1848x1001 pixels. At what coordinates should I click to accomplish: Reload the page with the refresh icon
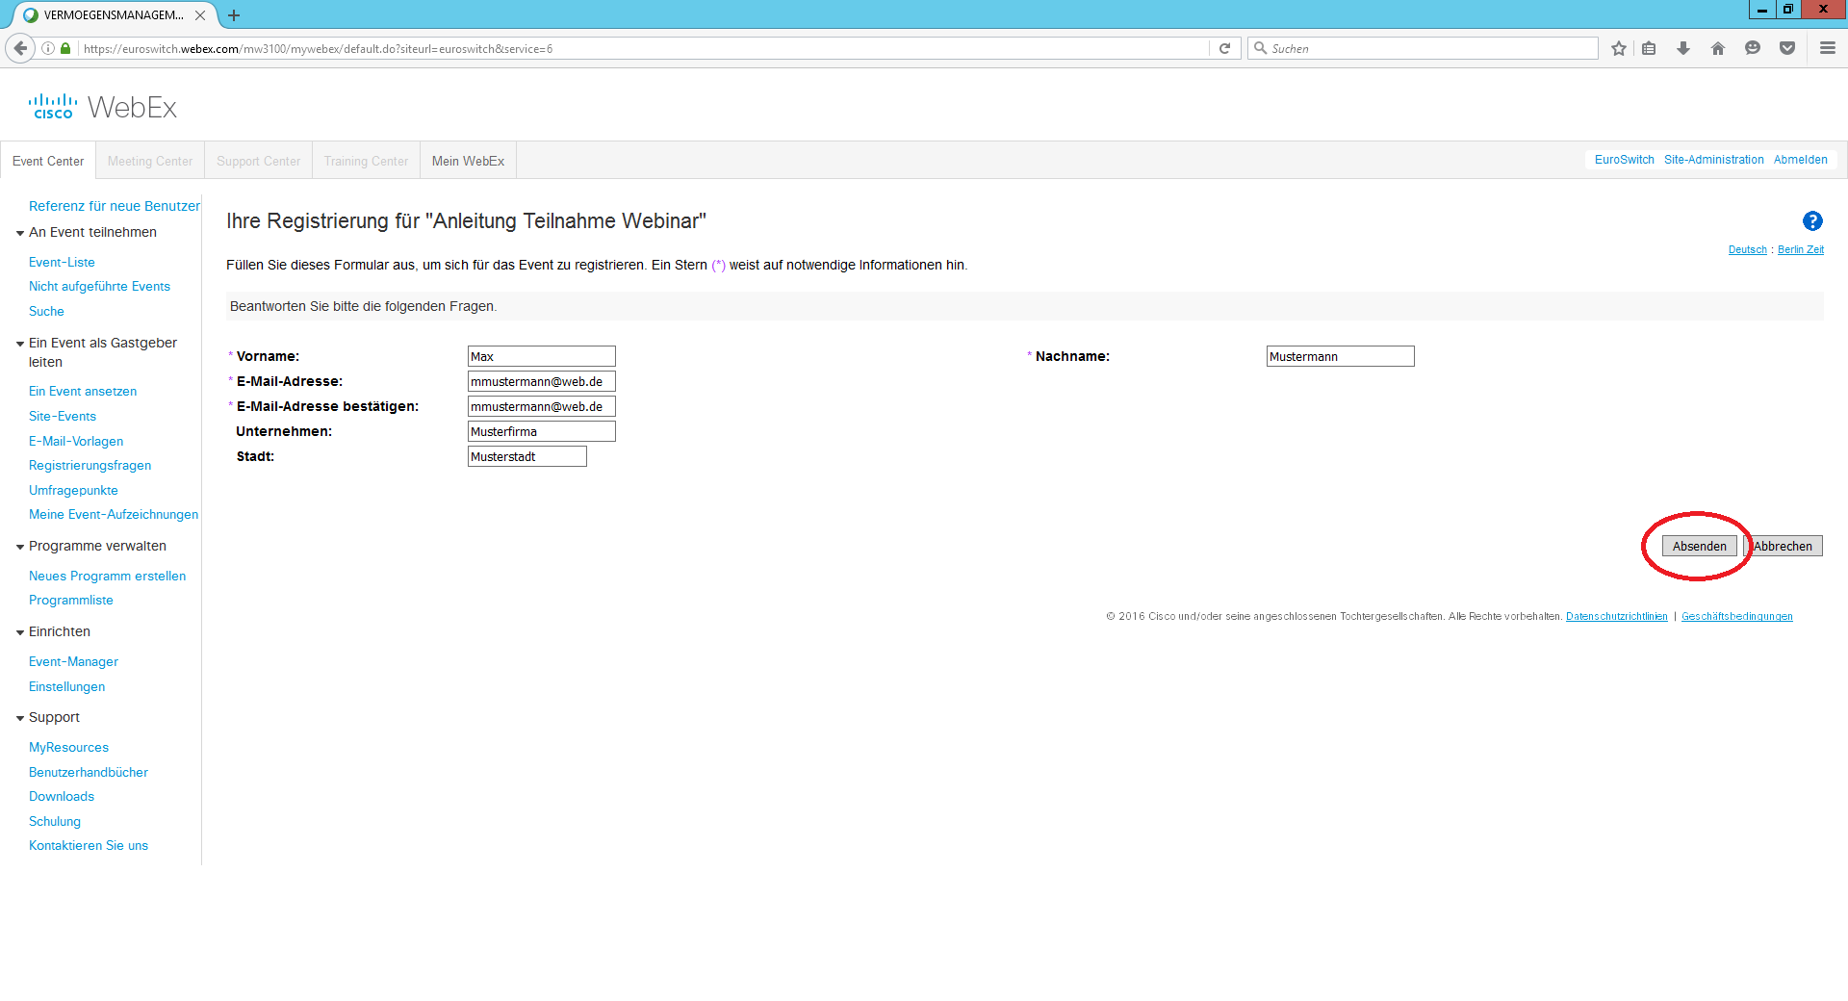[x=1224, y=48]
